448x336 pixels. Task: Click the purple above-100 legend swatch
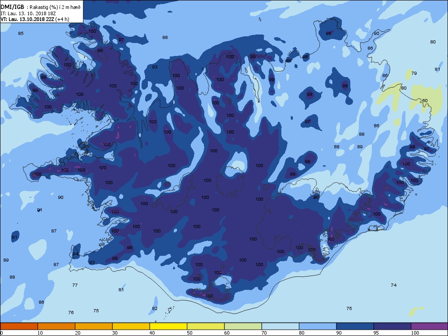point(430,326)
